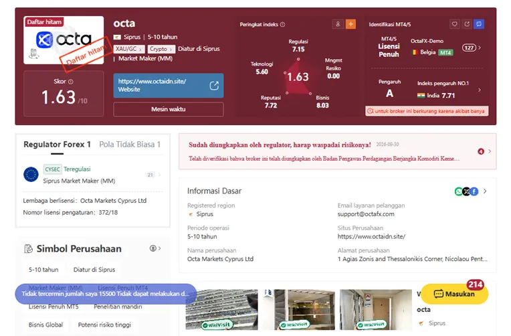Open the octaidn.site Website button
511x336 pixels.
pos(168,86)
